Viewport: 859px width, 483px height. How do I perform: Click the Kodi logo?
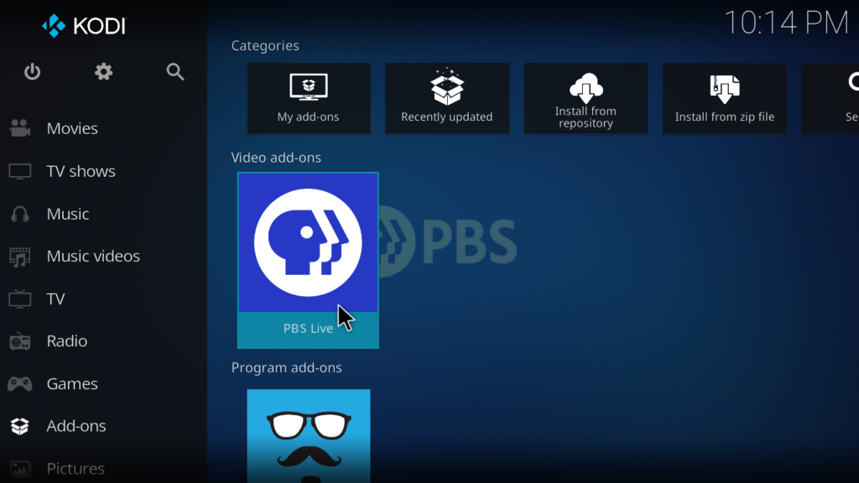point(83,26)
